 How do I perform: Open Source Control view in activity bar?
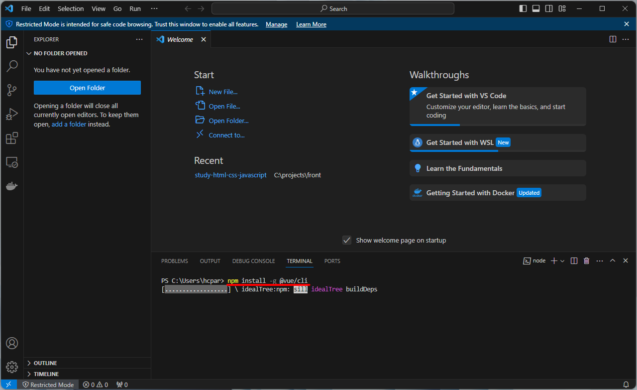tap(12, 90)
